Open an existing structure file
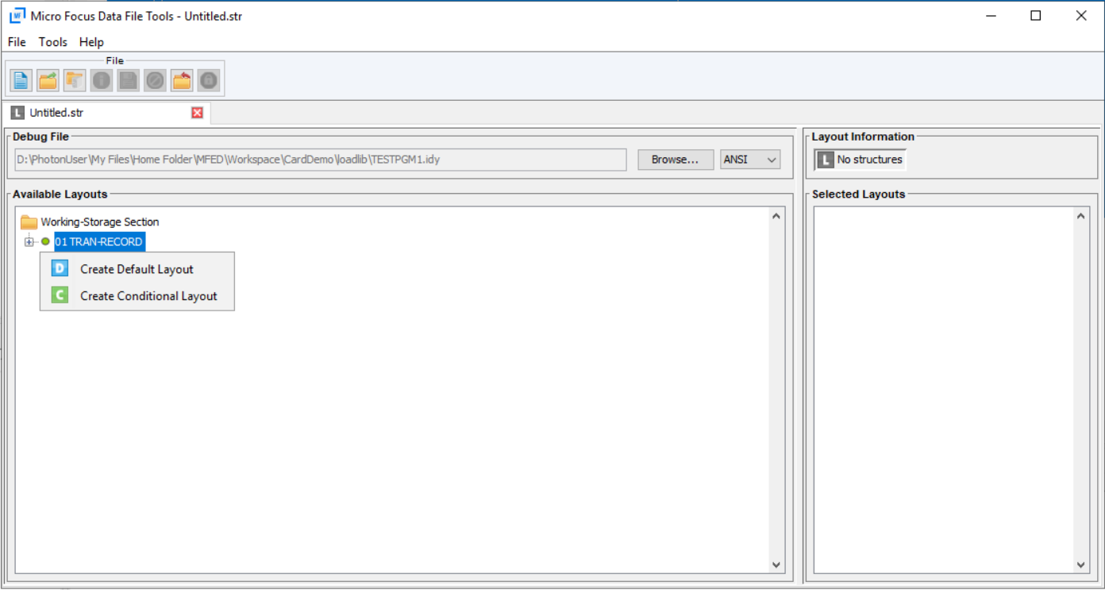Screen dimensions: 1105x590 [47, 79]
